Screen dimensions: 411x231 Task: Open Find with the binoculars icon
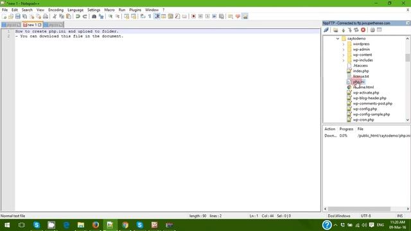[x=94, y=16]
